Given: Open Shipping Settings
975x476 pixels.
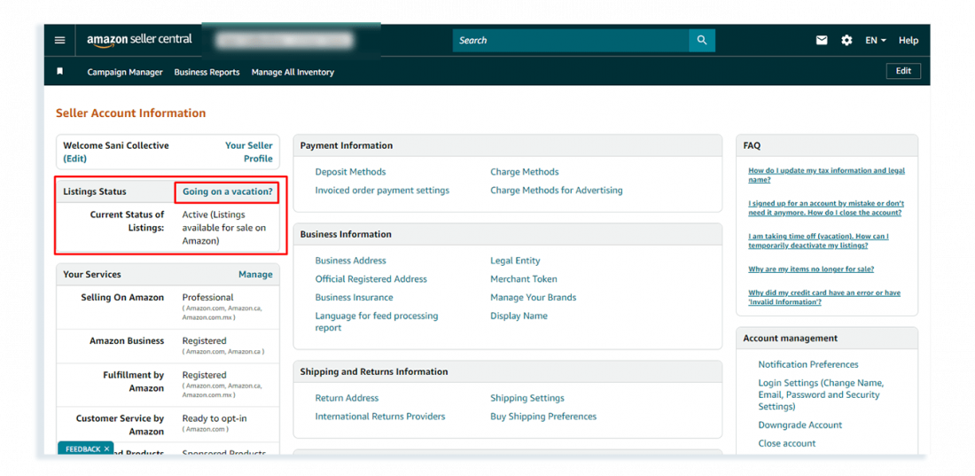Looking at the screenshot, I should 527,398.
